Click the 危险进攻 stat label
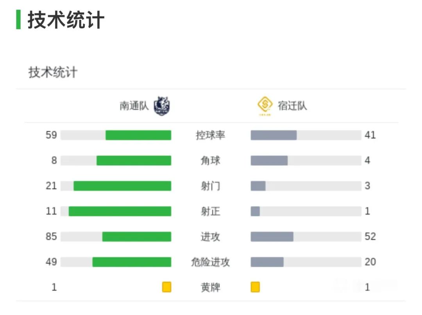This screenshot has height=315, width=422. (211, 262)
